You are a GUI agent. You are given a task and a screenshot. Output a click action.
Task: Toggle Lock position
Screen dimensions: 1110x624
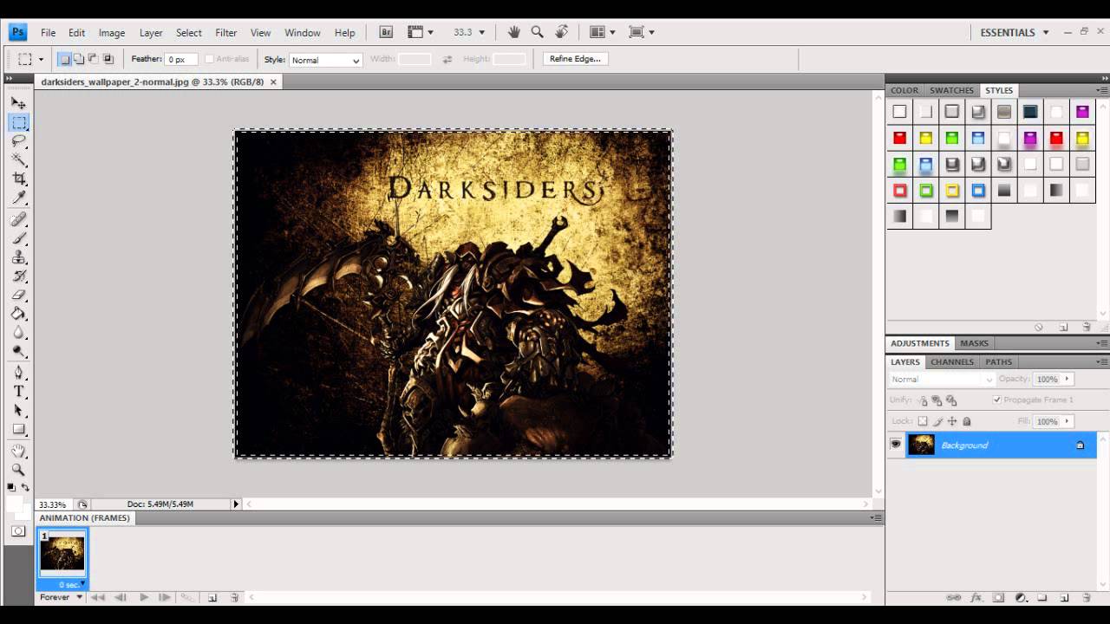pos(952,421)
